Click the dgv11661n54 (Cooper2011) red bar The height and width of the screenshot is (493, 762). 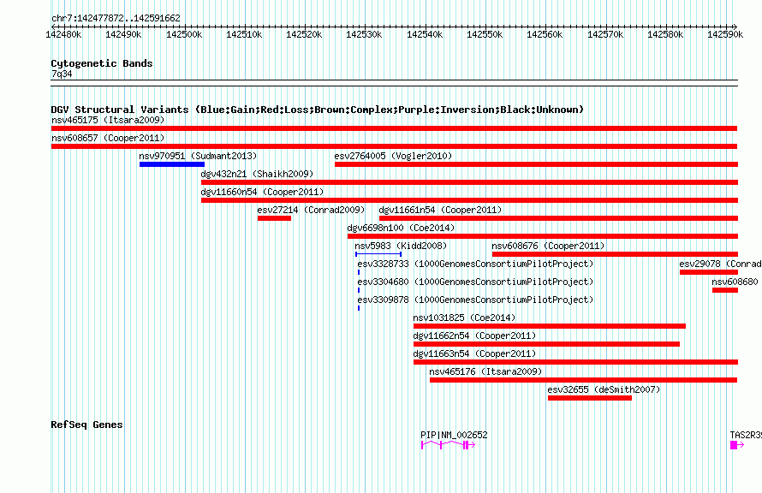[x=559, y=218]
